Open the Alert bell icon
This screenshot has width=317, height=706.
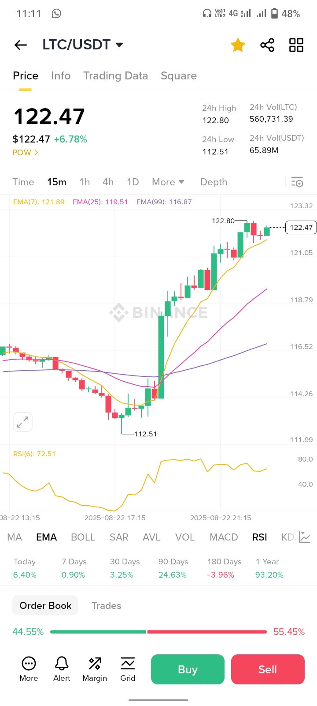click(62, 663)
